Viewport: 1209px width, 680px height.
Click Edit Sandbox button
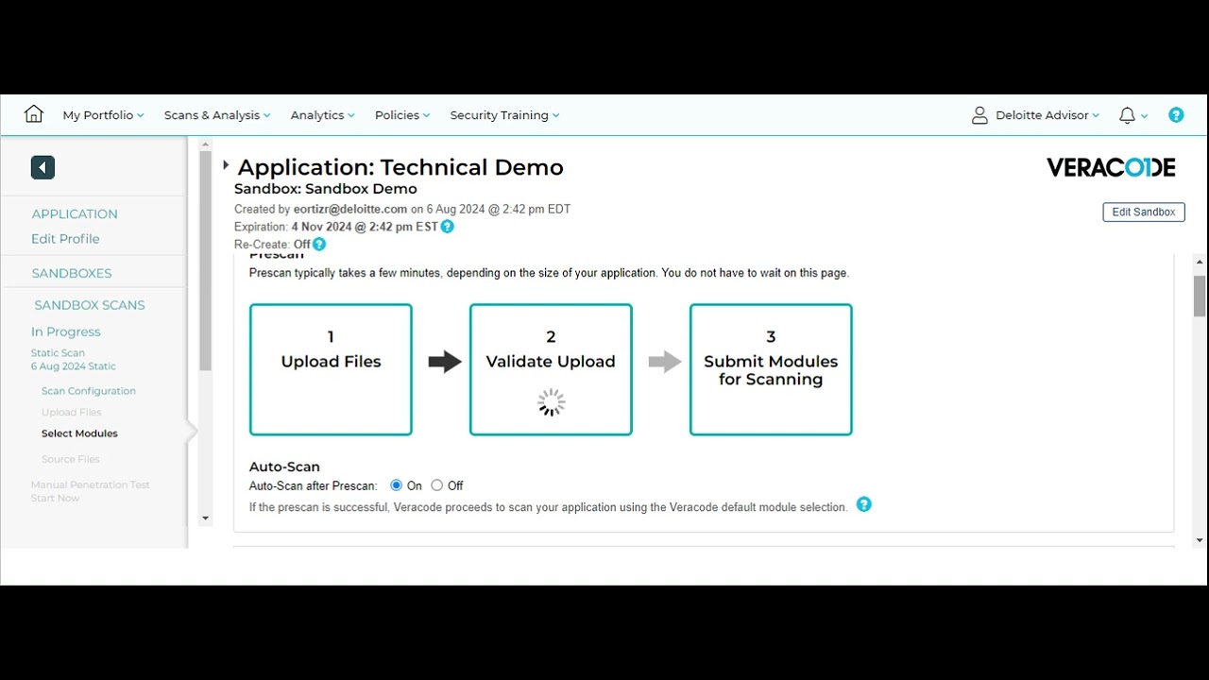(x=1144, y=212)
